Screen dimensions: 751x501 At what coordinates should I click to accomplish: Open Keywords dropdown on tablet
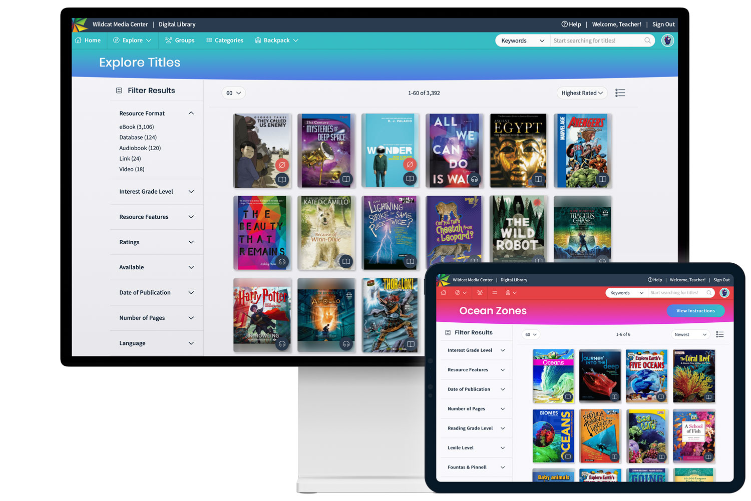pos(626,293)
